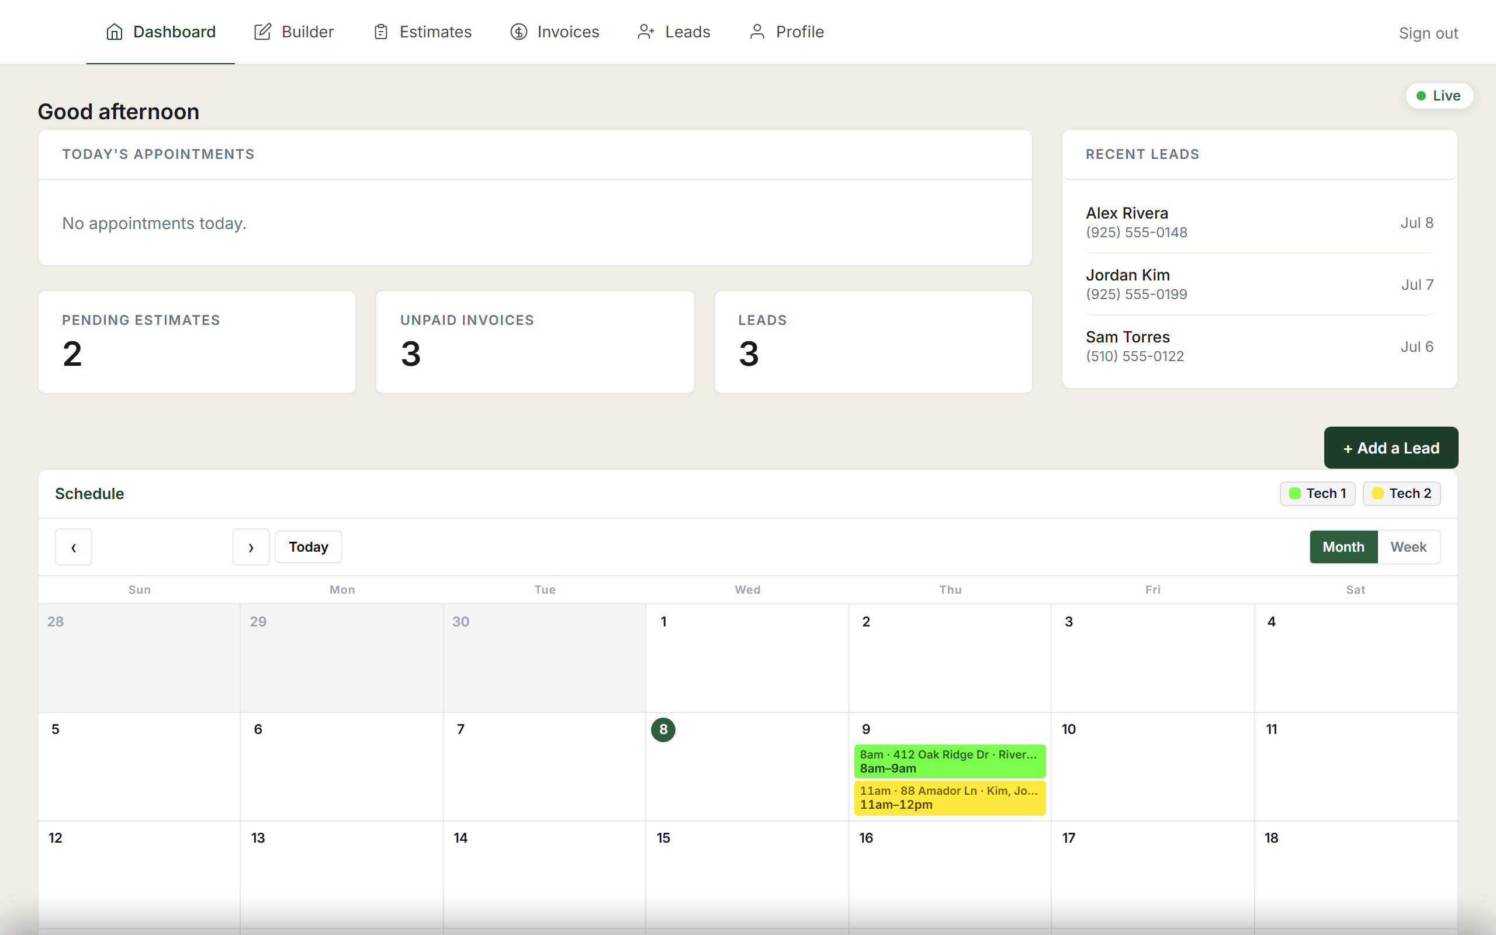Click the Sun column header
Image resolution: width=1496 pixels, height=935 pixels.
point(140,590)
